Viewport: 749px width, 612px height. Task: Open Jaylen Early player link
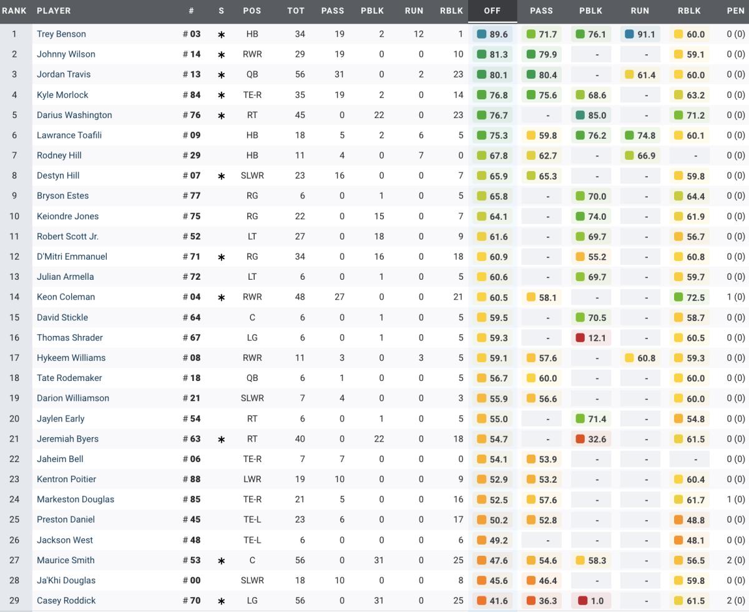(x=61, y=418)
